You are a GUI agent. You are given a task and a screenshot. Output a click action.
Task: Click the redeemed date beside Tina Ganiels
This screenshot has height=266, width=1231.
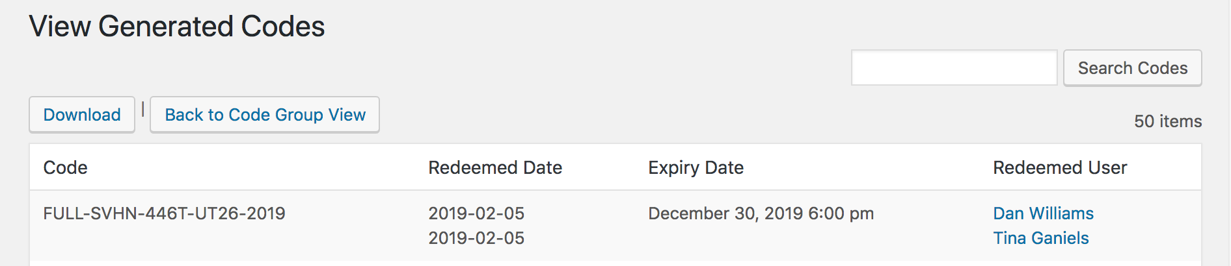click(476, 238)
